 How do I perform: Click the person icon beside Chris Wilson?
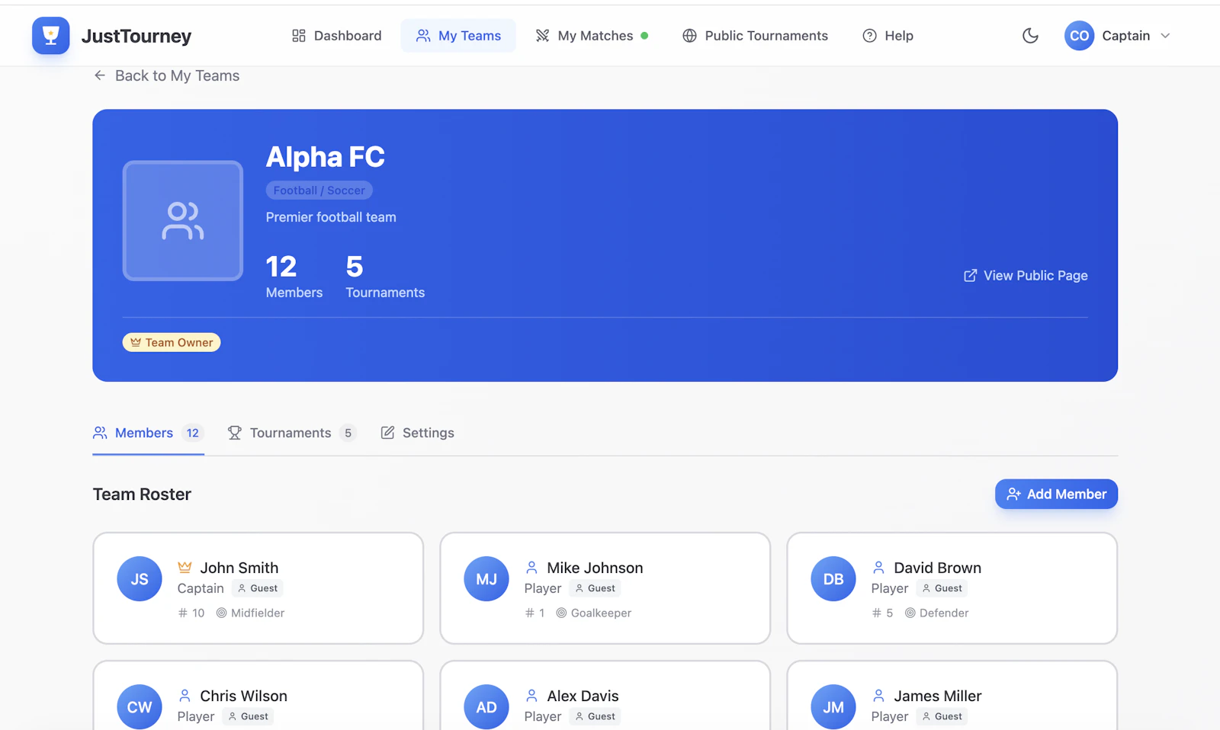coord(185,696)
